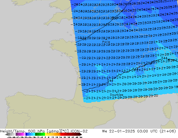The height and width of the screenshot is (138, 178).
Task: Select the 536 contour label west of Paris
Action: pyautogui.click(x=84, y=39)
